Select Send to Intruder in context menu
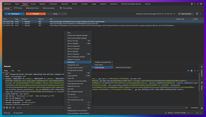206x117 pixels. pyautogui.click(x=78, y=41)
